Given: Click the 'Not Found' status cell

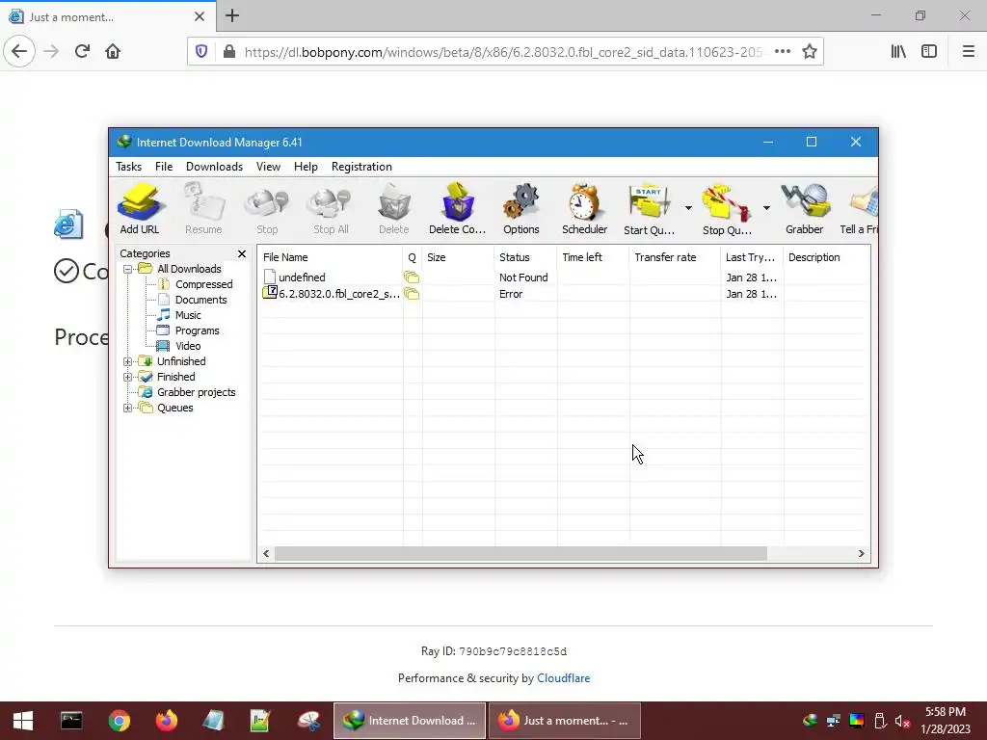Looking at the screenshot, I should point(523,277).
